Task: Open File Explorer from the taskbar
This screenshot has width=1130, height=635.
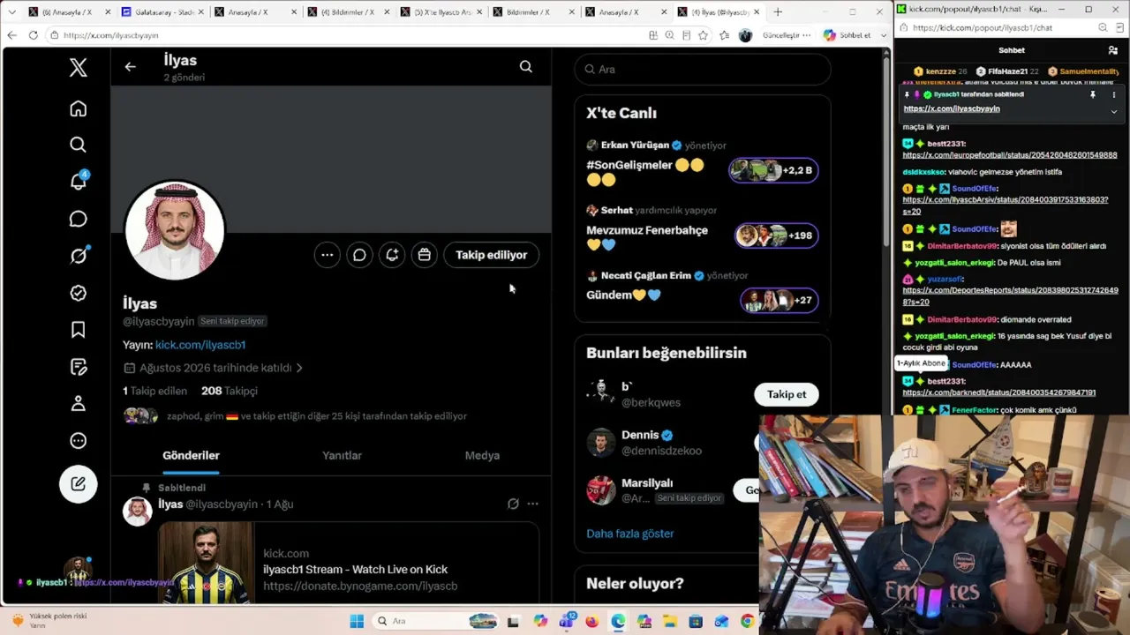Action: tap(669, 621)
